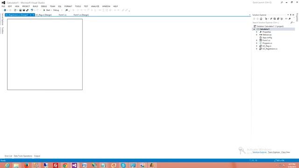Open the TEAM menu

click(x=52, y=6)
